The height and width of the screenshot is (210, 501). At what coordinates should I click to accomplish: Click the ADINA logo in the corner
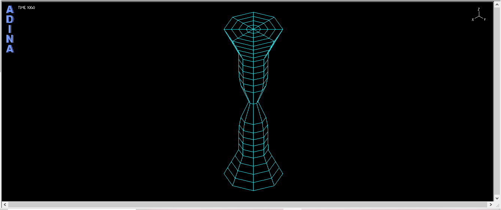click(x=10, y=29)
